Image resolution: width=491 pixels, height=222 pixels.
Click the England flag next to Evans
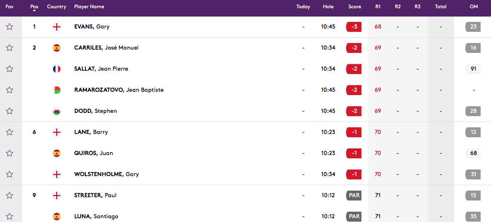[x=57, y=27]
